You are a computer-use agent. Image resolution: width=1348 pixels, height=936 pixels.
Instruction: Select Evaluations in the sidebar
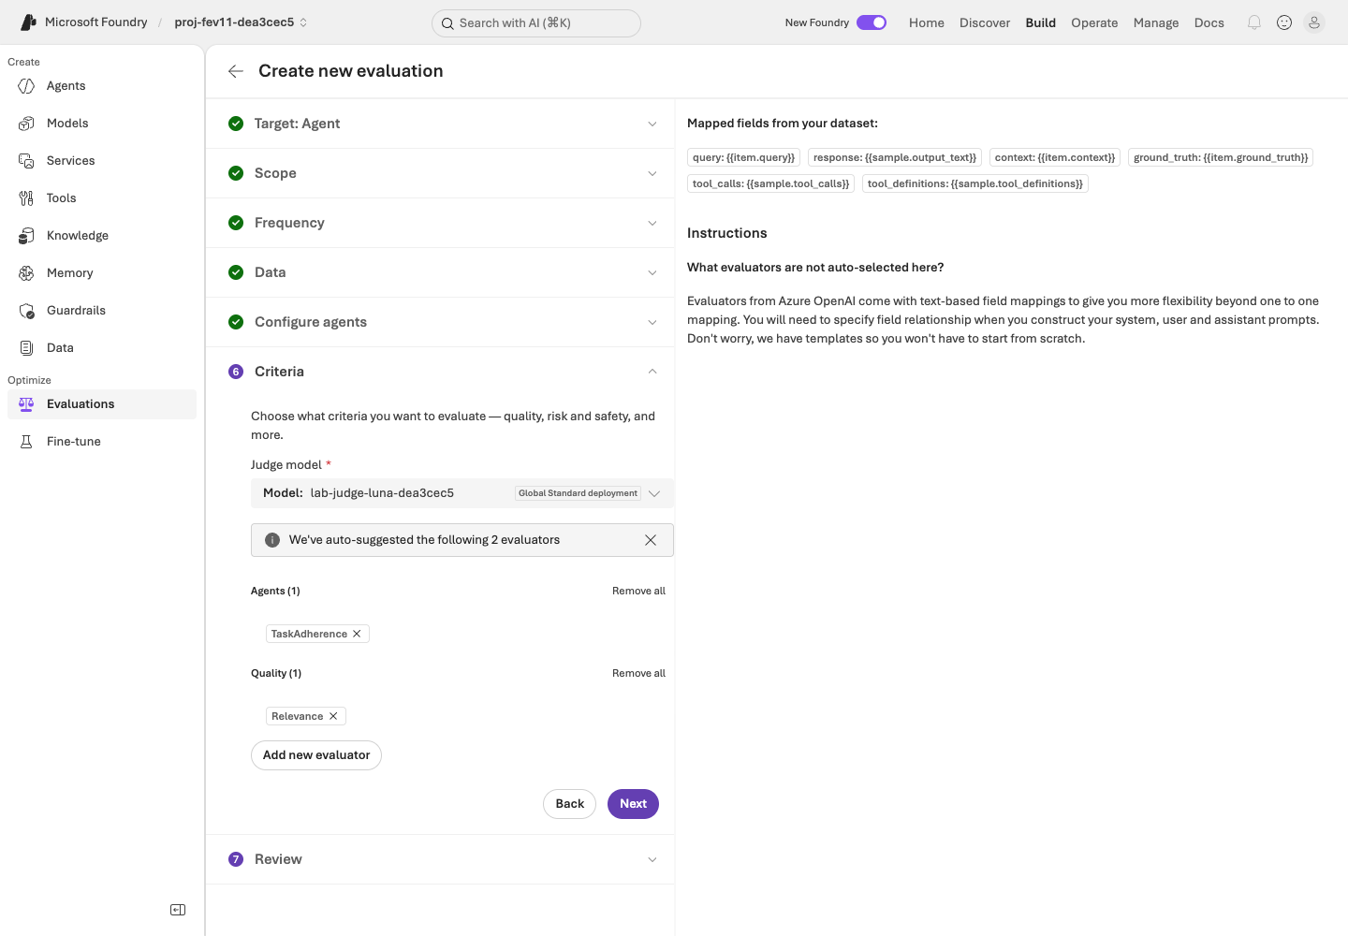[102, 404]
